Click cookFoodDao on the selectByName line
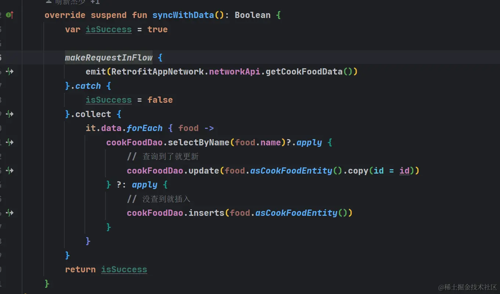 134,142
